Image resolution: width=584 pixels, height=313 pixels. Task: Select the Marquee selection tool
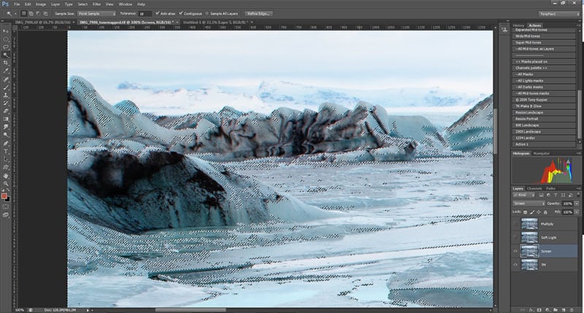coord(6,39)
